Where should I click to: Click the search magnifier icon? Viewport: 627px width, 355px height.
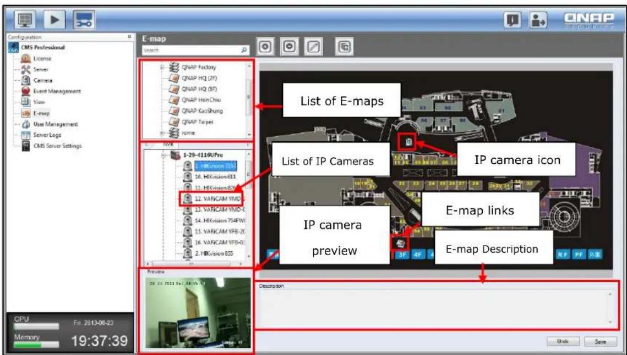[x=244, y=51]
